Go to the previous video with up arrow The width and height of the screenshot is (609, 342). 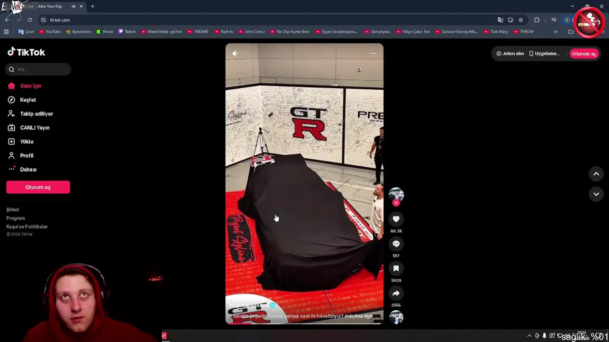pyautogui.click(x=596, y=174)
